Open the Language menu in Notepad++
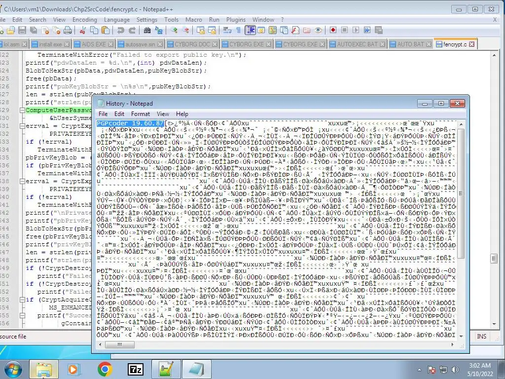The height and width of the screenshot is (379, 505). click(116, 20)
